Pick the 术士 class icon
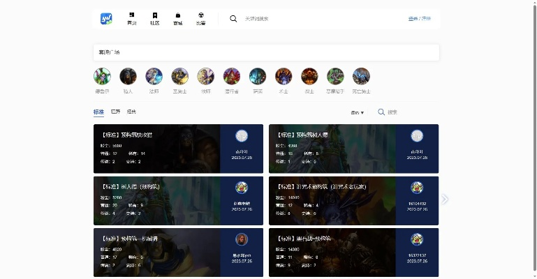This screenshot has height=279, width=537. pos(283,77)
